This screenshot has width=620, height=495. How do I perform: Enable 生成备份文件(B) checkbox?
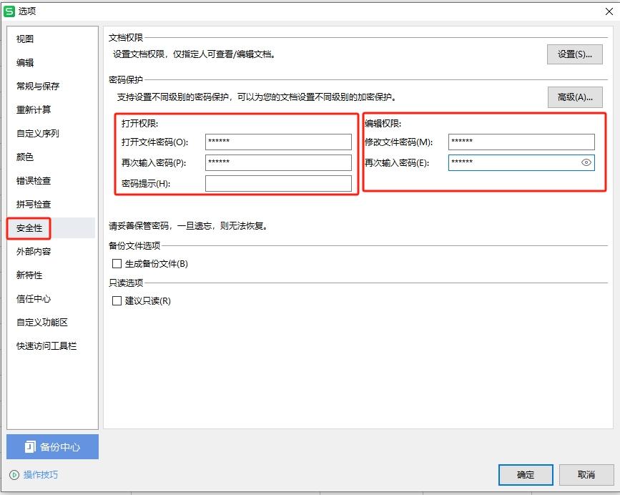pos(117,263)
